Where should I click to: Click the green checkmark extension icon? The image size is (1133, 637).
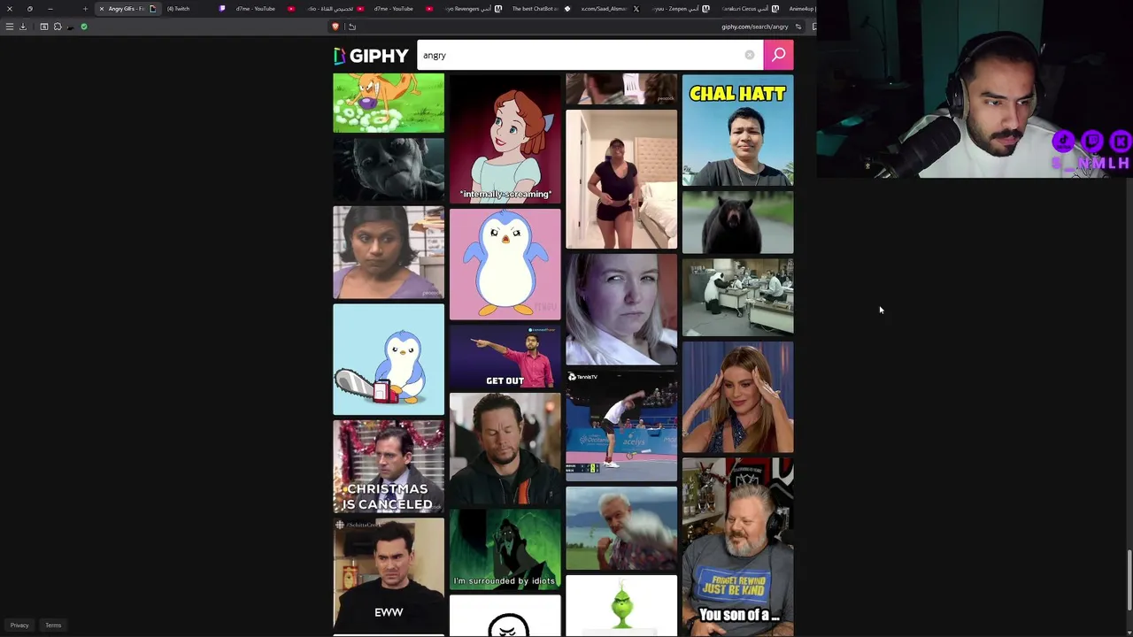click(x=84, y=27)
